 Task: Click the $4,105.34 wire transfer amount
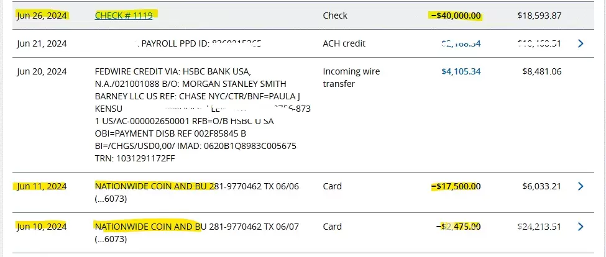tap(461, 71)
